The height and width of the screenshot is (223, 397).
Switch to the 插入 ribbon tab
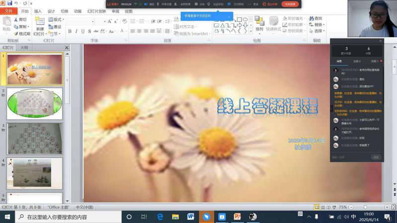pos(38,11)
